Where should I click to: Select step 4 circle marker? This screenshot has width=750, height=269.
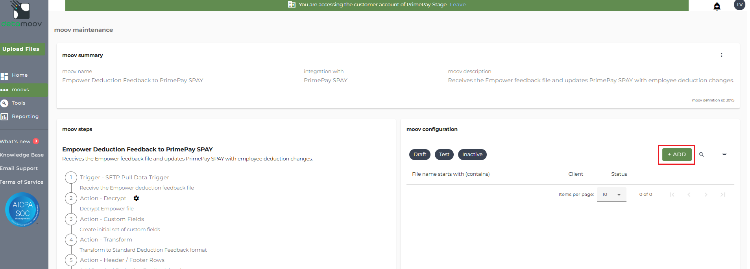pos(71,240)
